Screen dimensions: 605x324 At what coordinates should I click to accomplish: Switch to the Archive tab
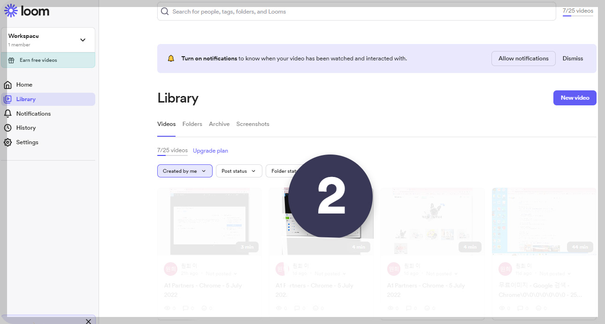pyautogui.click(x=219, y=124)
